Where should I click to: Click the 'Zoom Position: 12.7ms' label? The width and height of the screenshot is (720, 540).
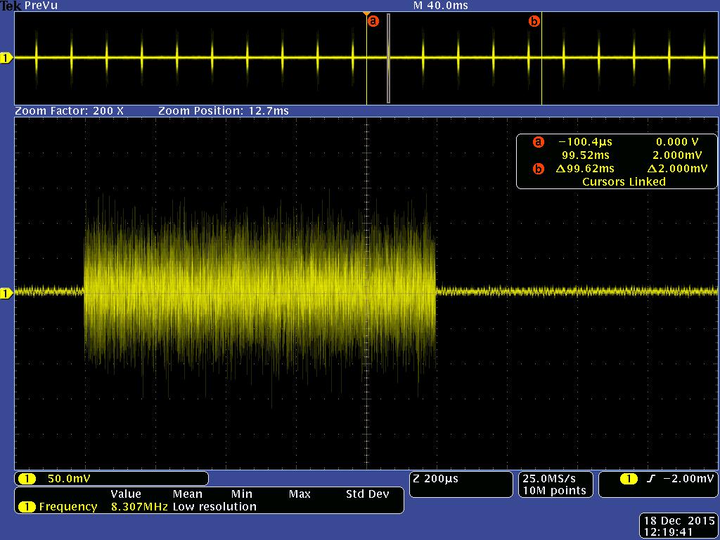point(223,110)
